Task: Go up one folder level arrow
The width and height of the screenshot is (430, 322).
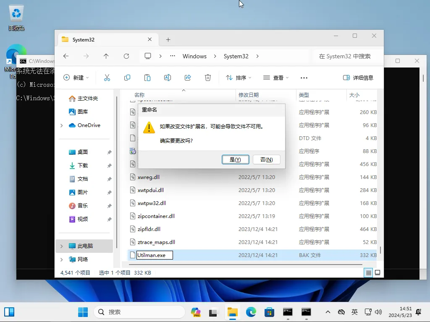Action: click(x=106, y=56)
